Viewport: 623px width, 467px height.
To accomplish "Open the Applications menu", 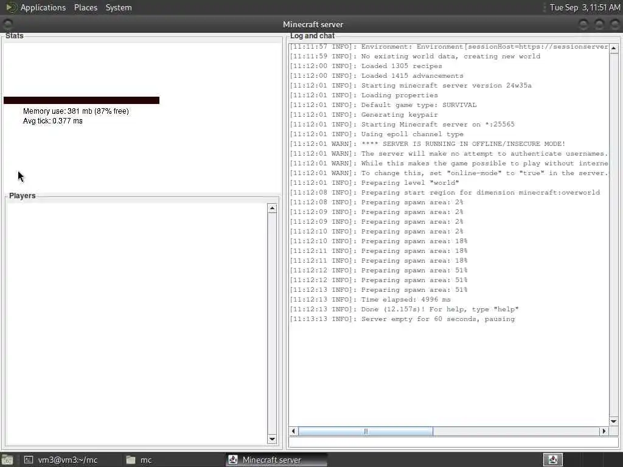I will pos(43,7).
